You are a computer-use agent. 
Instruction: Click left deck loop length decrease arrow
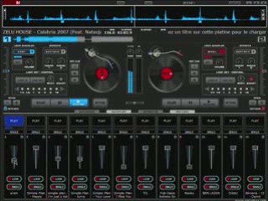click(17, 89)
